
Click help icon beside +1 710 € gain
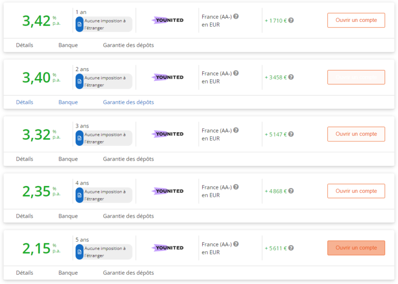coord(291,21)
